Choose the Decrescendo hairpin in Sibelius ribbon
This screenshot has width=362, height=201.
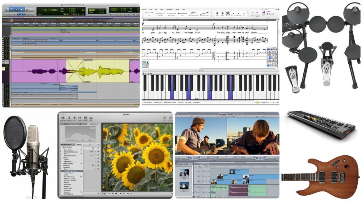click(171, 14)
